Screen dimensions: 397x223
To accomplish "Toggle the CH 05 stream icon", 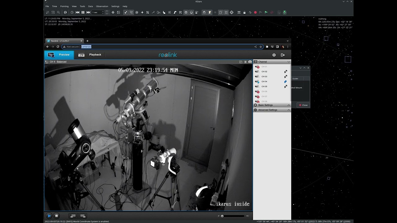I will tap(286, 86).
